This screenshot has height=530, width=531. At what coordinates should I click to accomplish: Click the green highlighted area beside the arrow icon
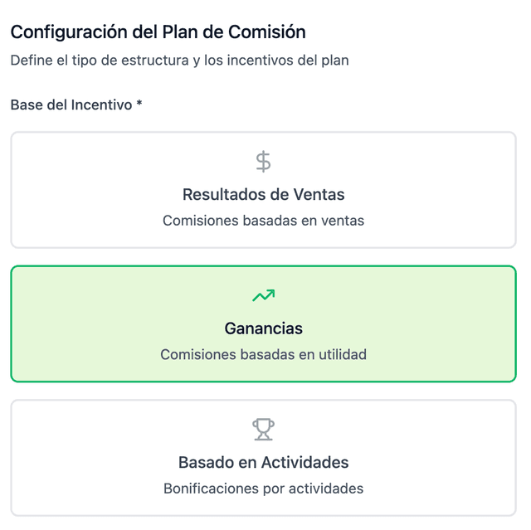coord(373,295)
